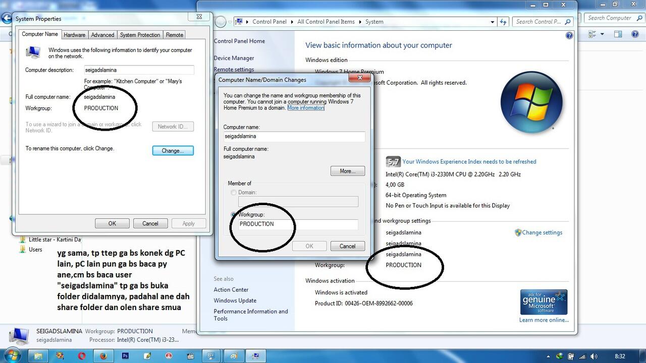Click the power/battery tray icon

coord(571,356)
